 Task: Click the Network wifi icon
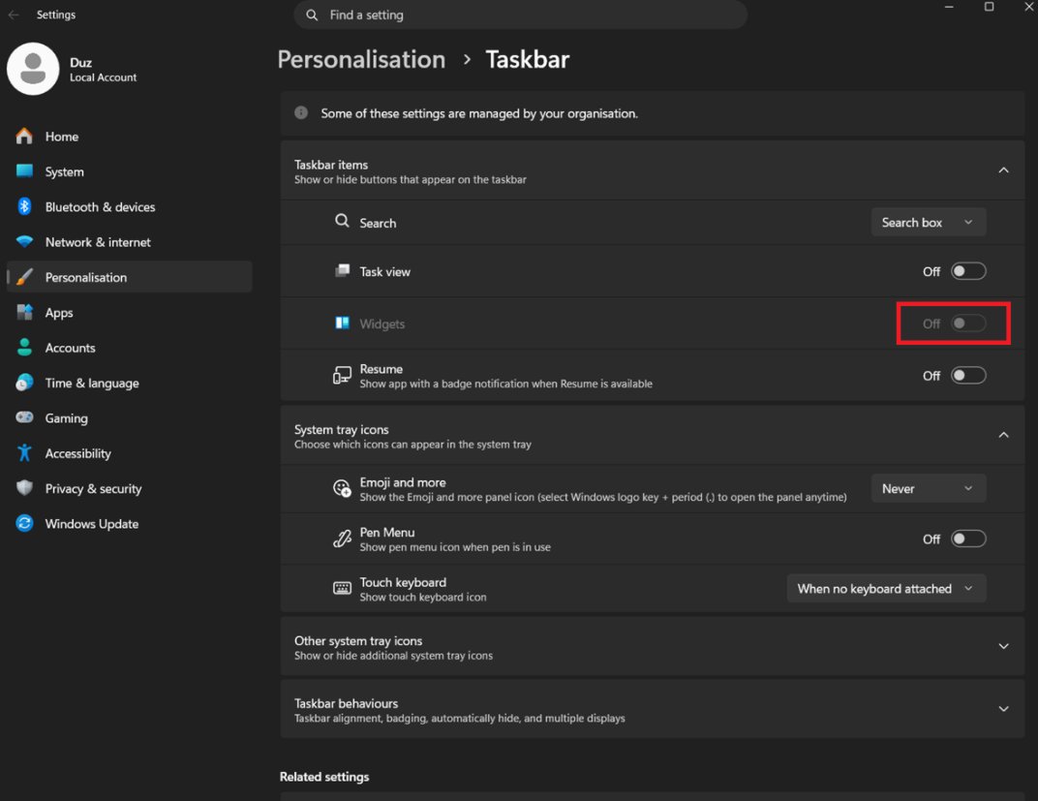tap(24, 241)
